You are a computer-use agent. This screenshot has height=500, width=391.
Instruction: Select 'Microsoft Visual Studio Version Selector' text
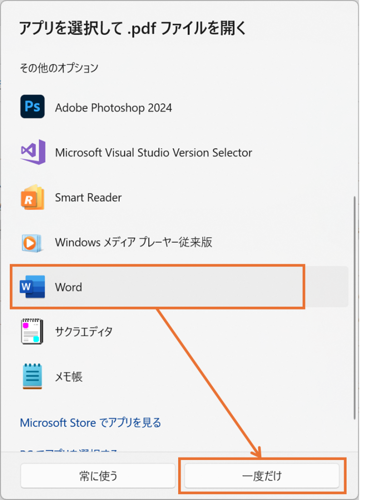click(x=154, y=153)
